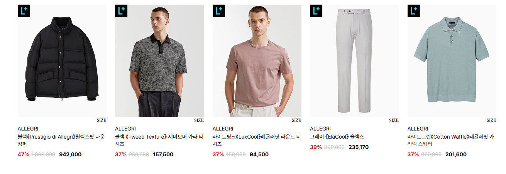Click the L+ badge on tweed polo shirt

coord(121,11)
